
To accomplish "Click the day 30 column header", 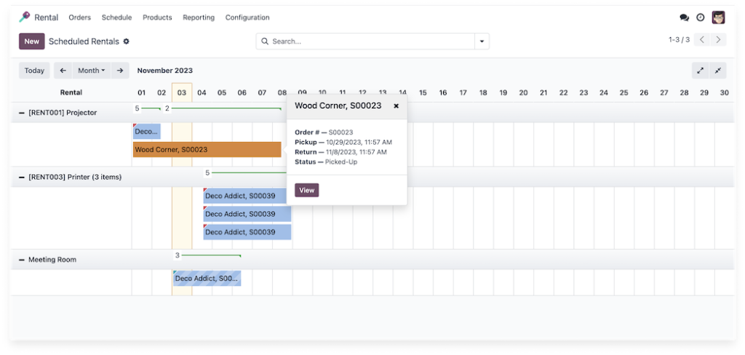I will (724, 92).
